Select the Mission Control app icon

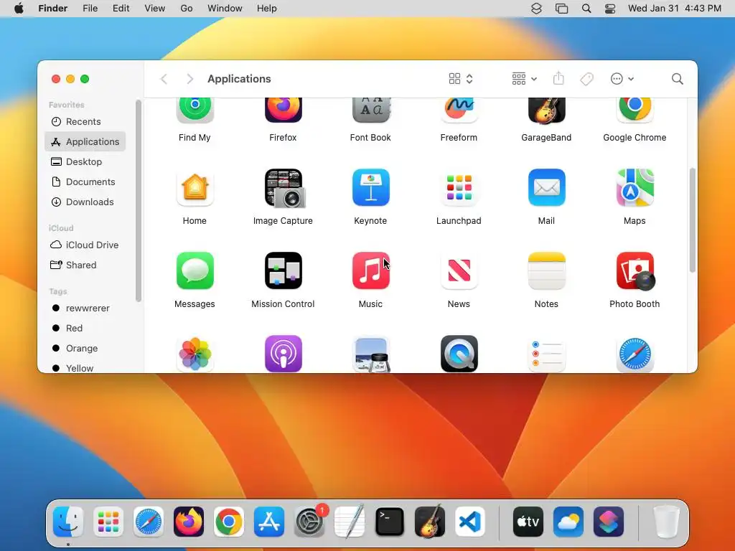(x=283, y=270)
